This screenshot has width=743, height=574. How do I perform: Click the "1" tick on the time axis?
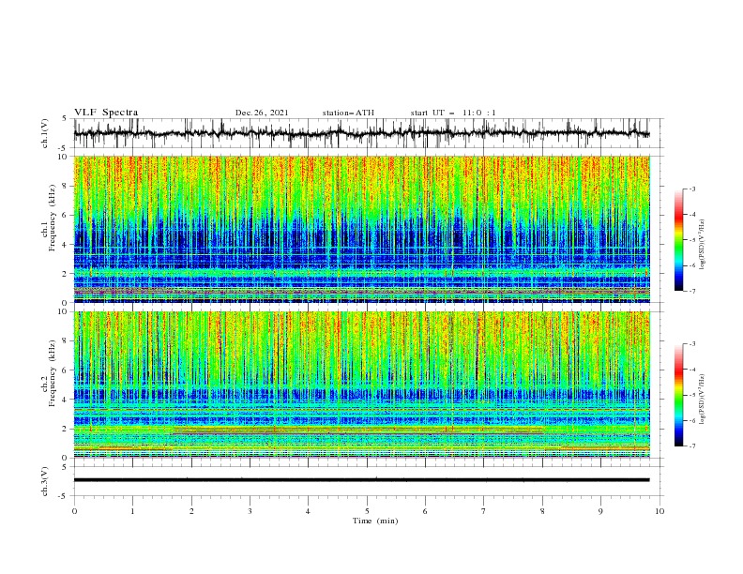(132, 511)
